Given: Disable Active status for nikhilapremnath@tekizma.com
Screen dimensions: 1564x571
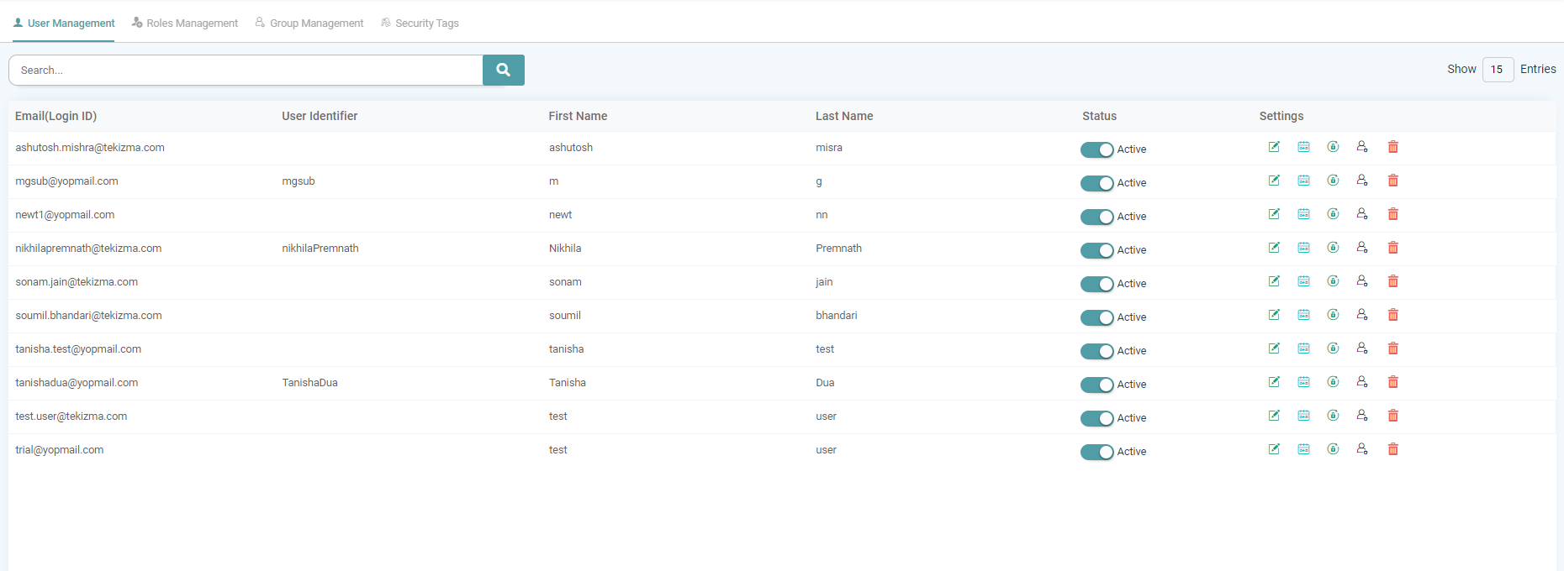Looking at the screenshot, I should 1096,250.
